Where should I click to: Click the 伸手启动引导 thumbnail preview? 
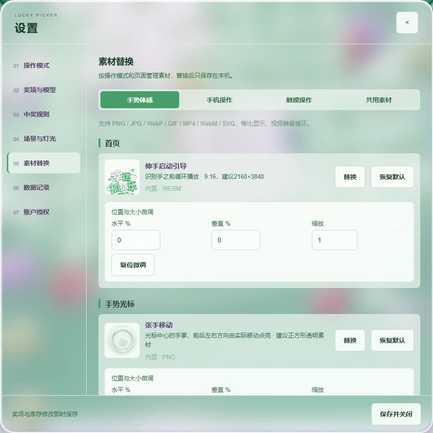pyautogui.click(x=122, y=177)
